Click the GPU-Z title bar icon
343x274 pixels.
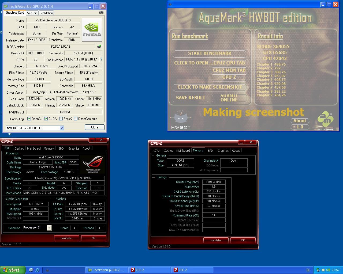[x=6, y=6]
